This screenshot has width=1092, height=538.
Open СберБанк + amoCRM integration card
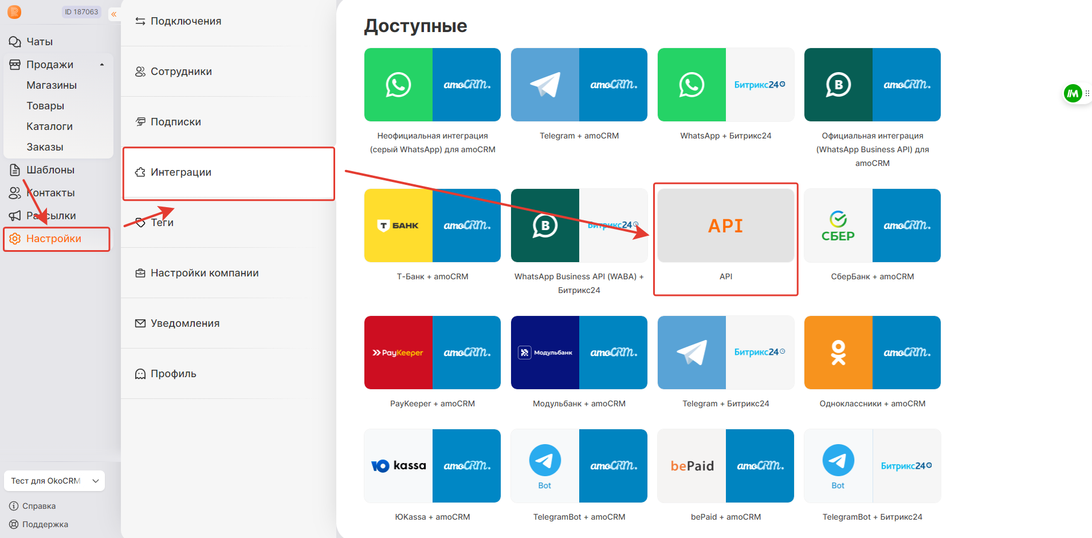tap(873, 226)
